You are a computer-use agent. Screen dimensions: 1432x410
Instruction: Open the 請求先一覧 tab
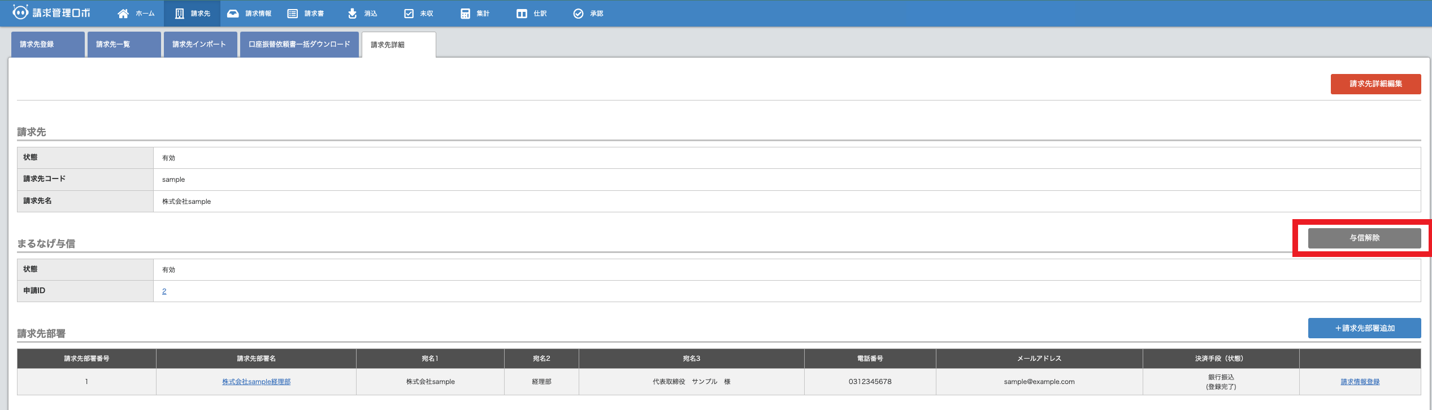coord(124,45)
